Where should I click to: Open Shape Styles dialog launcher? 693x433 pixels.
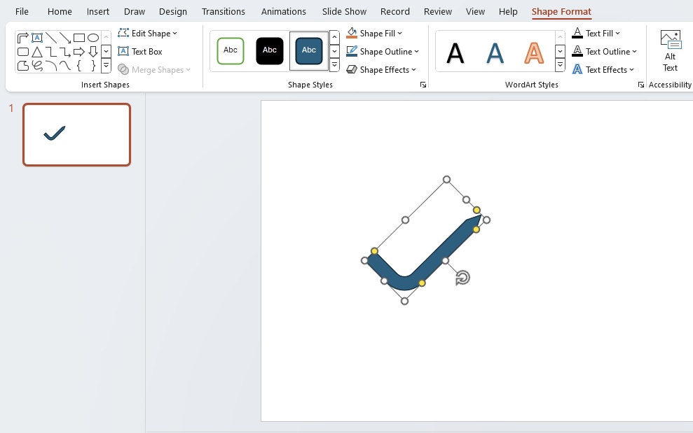[x=423, y=85]
